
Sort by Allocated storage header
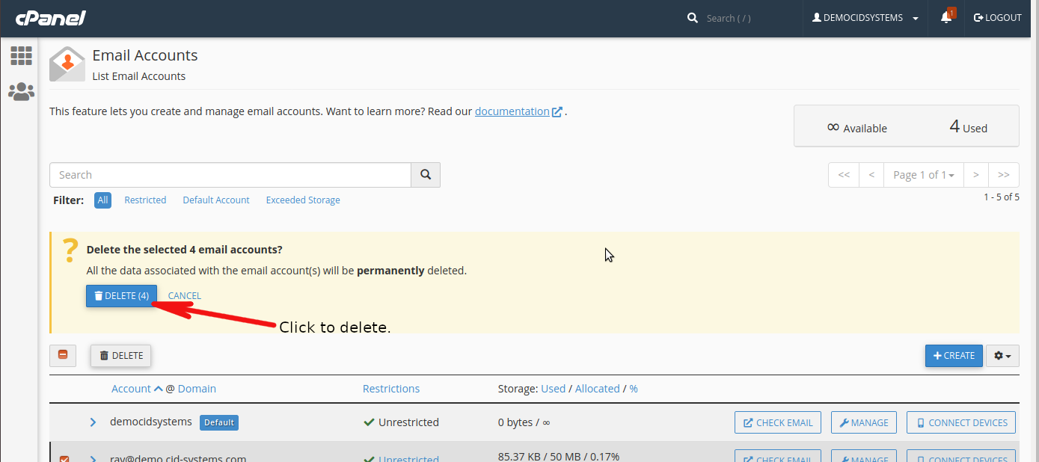pos(597,389)
